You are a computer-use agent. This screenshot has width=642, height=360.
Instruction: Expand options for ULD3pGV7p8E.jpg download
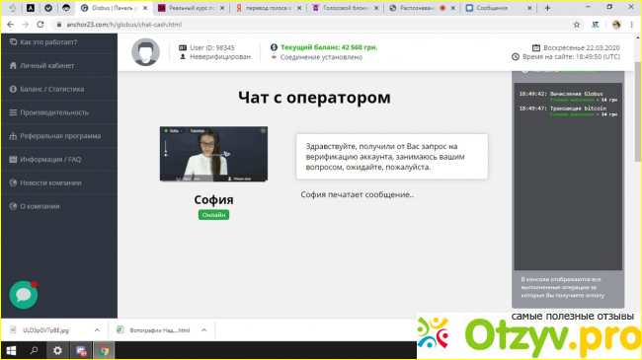pyautogui.click(x=97, y=330)
